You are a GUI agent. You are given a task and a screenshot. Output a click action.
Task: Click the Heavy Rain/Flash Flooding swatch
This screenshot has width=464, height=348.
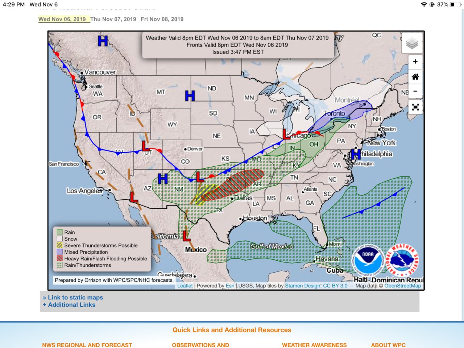coord(60,258)
